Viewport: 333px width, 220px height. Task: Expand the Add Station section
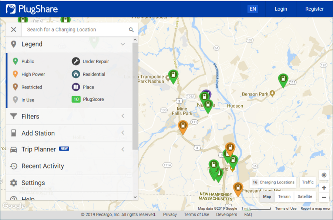pos(123,133)
